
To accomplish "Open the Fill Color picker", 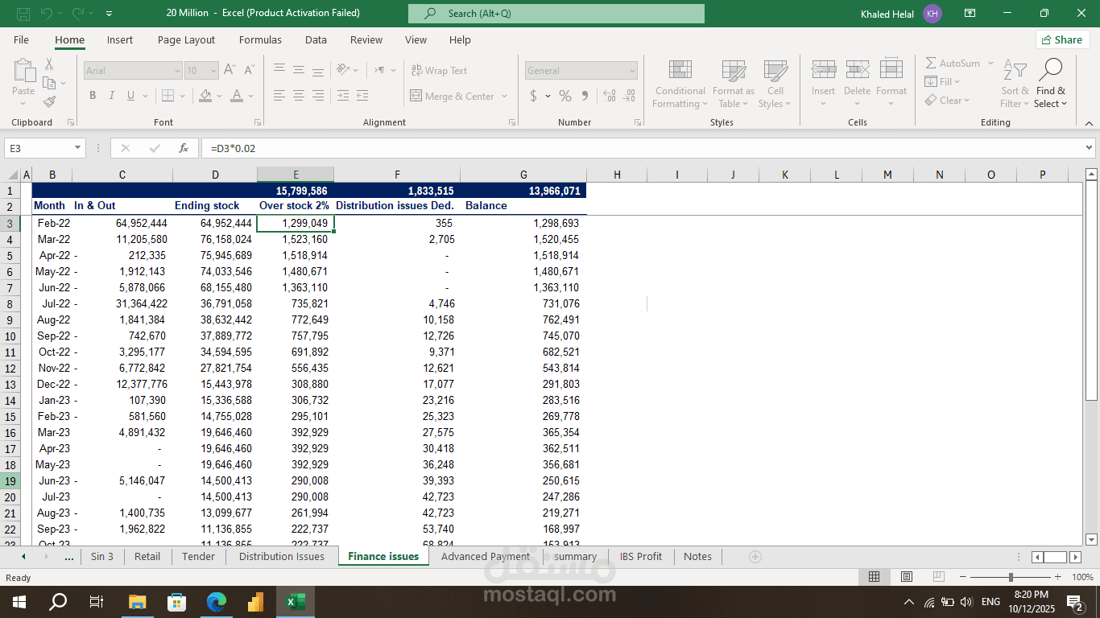I will (x=205, y=96).
